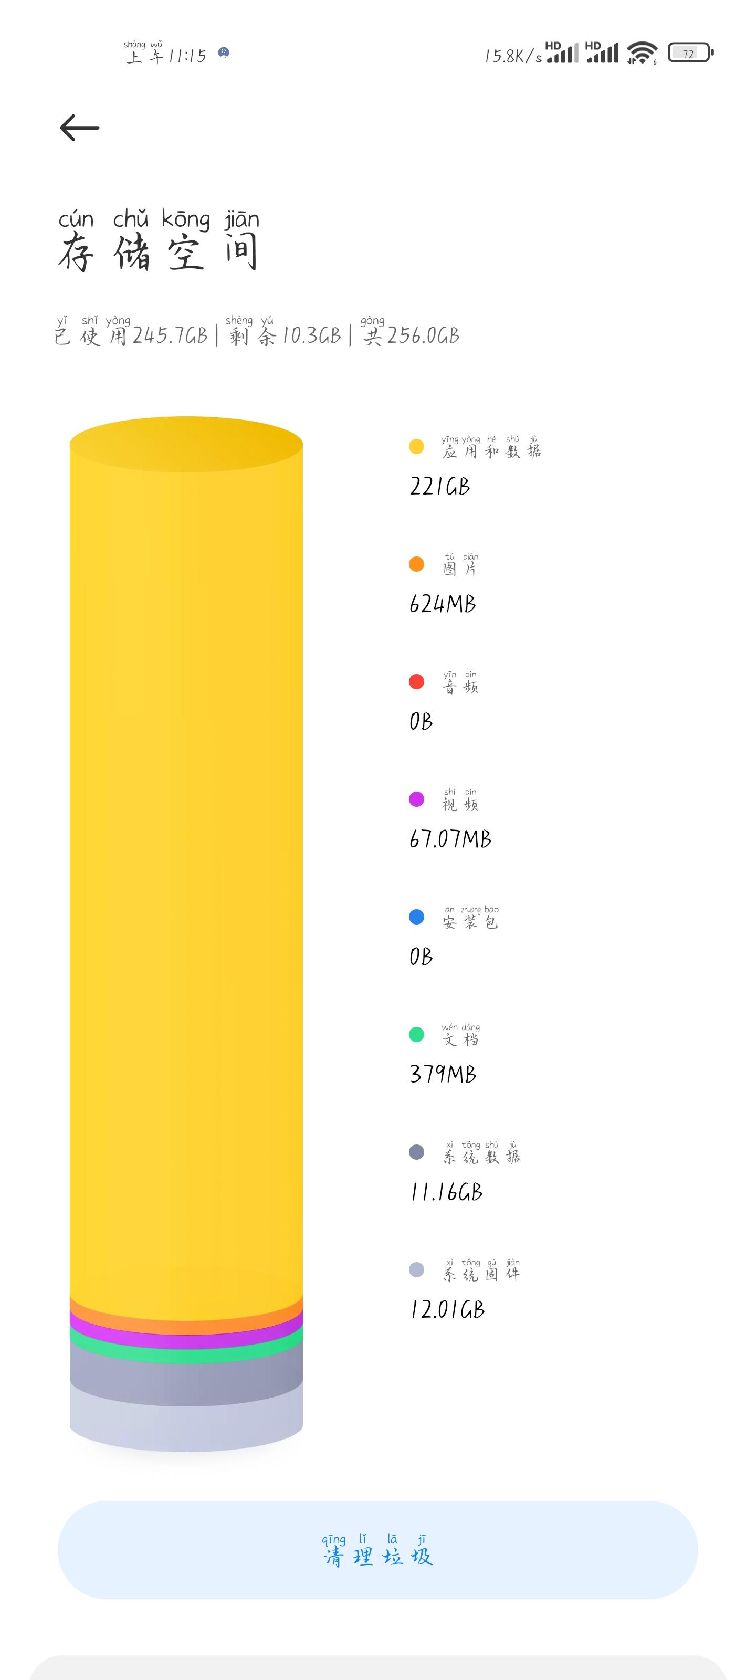Tap the notification icon beside the clock
The image size is (756, 1680).
click(224, 52)
